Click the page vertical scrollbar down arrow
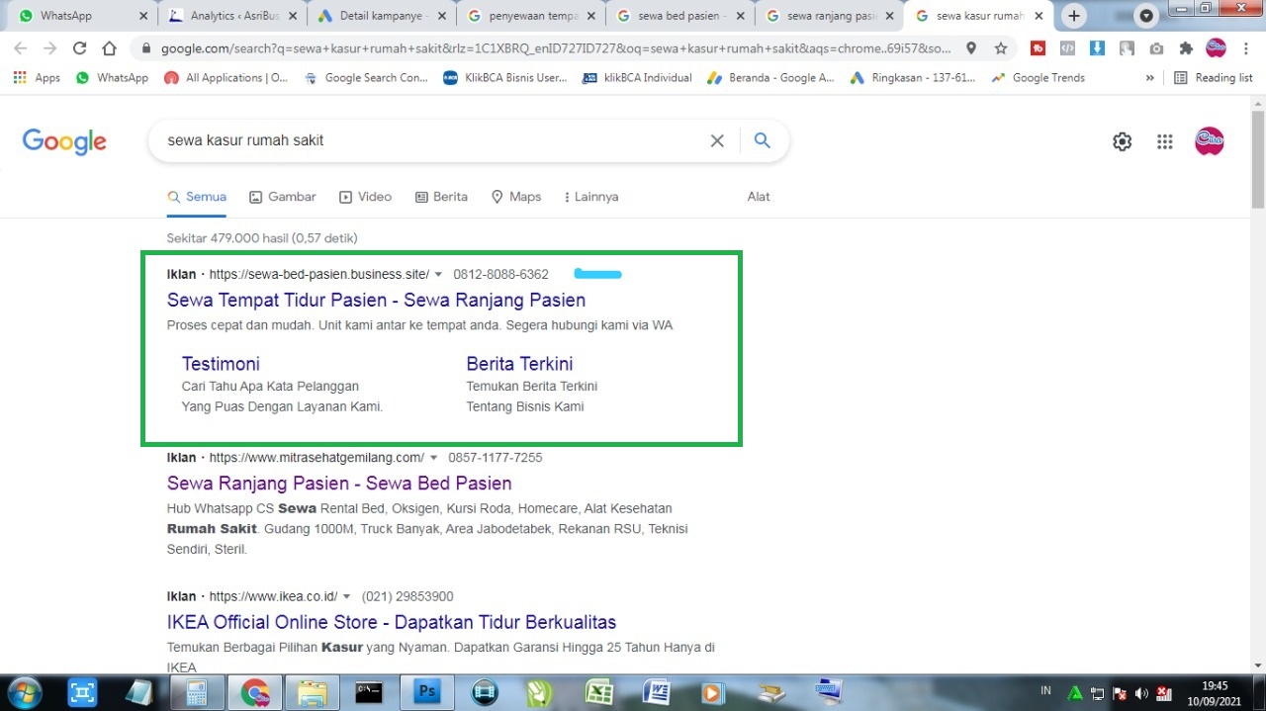The height and width of the screenshot is (711, 1266). (1258, 666)
